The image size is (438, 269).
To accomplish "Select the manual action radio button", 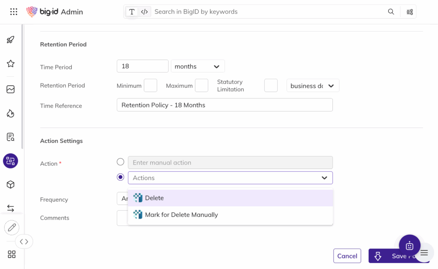I will 121,162.
